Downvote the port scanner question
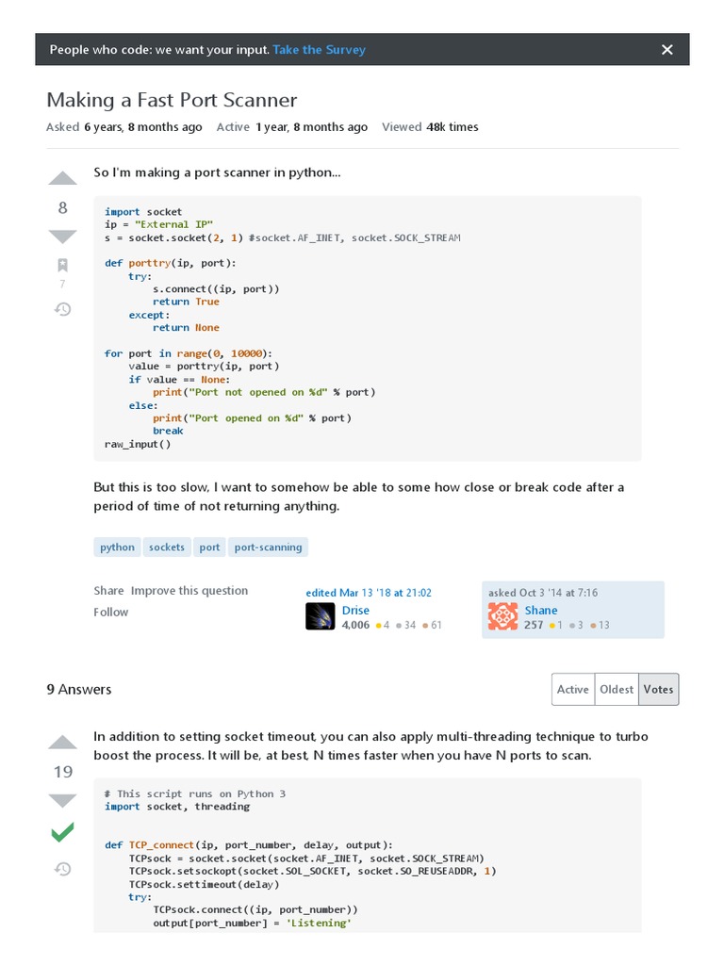The height and width of the screenshot is (965, 724). point(62,236)
